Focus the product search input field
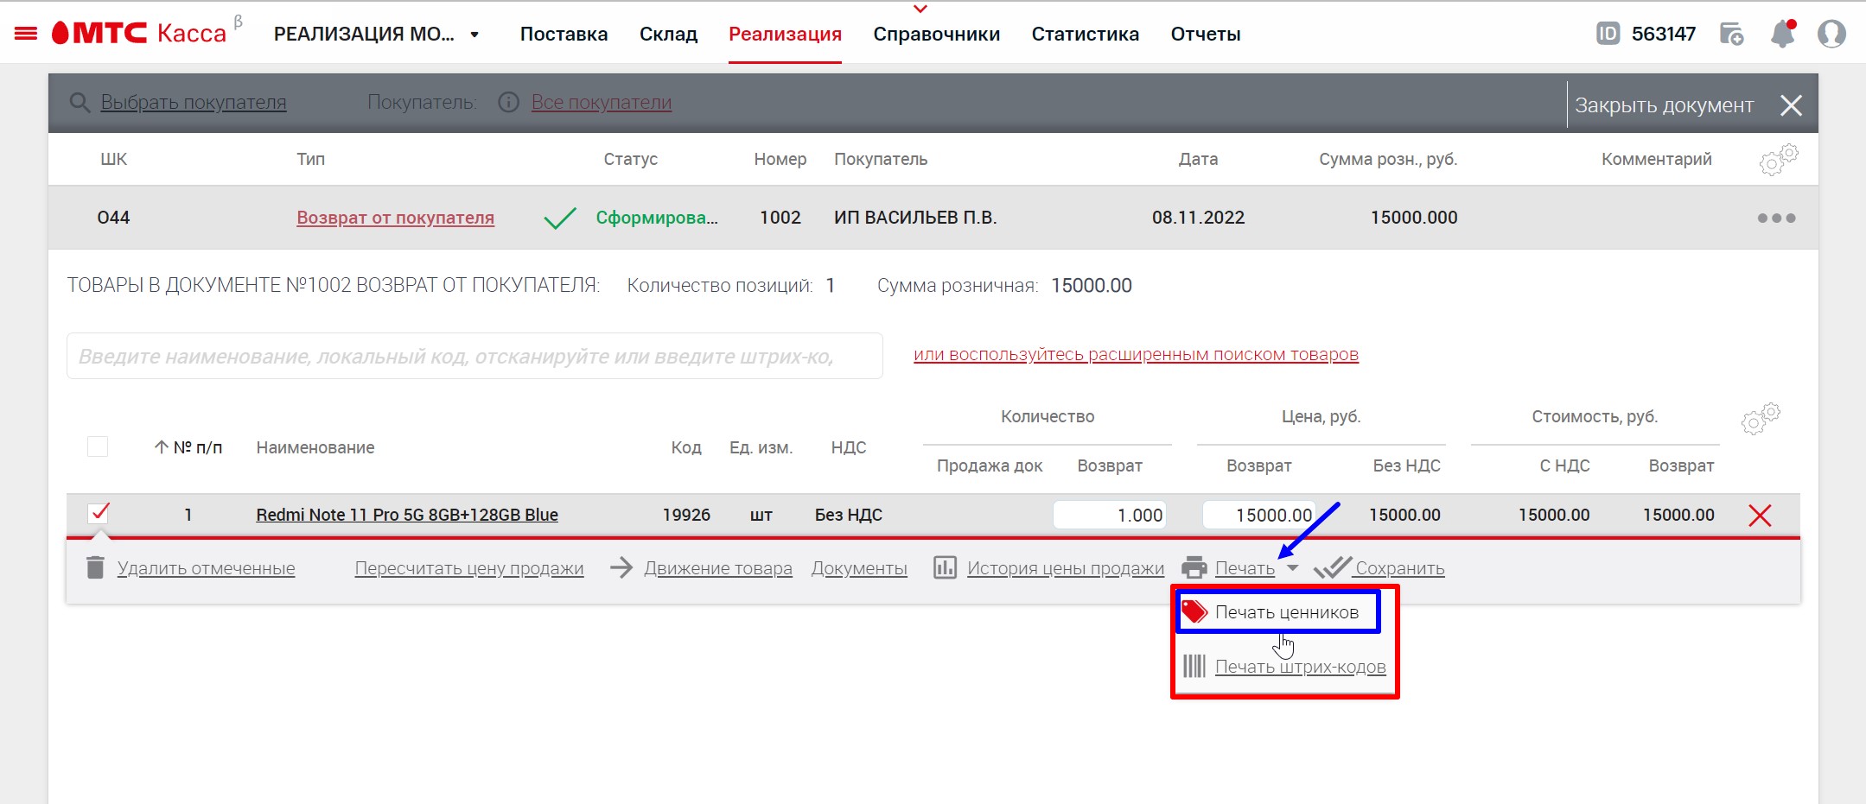Viewport: 1866px width, 804px height. pyautogui.click(x=474, y=356)
